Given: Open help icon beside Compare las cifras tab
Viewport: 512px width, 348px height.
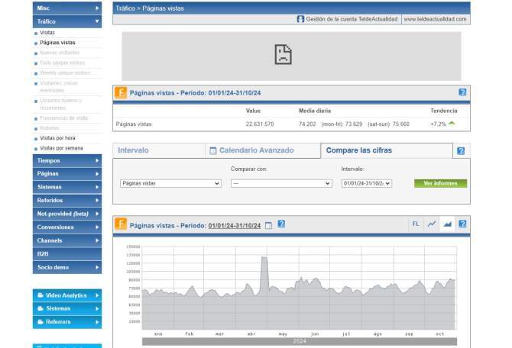Looking at the screenshot, I should (460, 151).
